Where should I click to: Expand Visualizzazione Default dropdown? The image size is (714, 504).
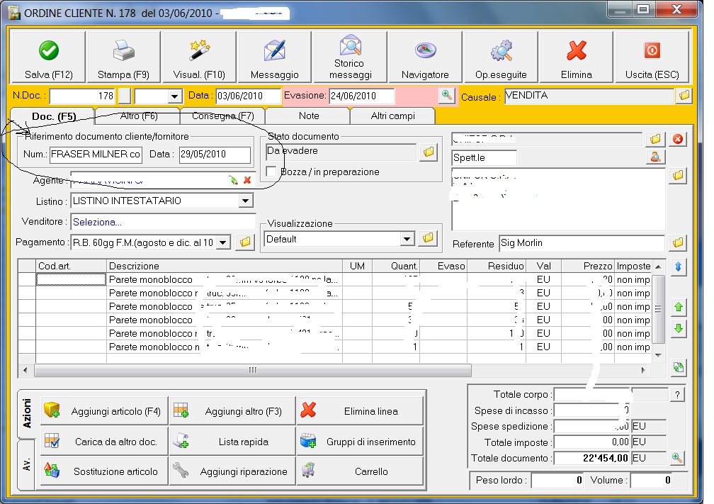[407, 239]
